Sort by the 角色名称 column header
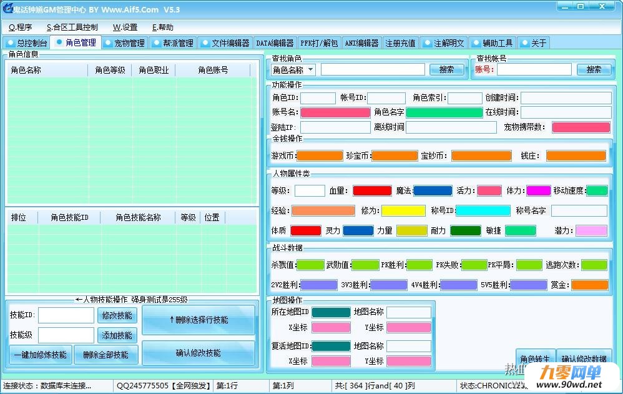Image resolution: width=623 pixels, height=394 pixels. point(47,71)
